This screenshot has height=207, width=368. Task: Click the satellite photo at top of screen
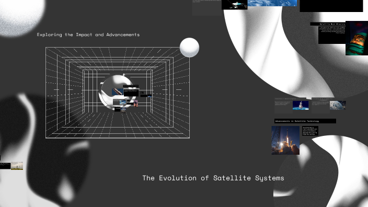tap(235, 5)
